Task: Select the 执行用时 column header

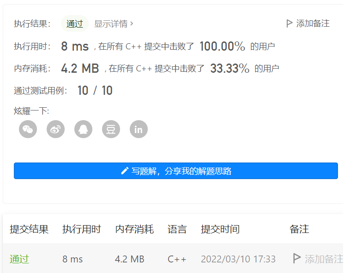Action: pos(82,229)
